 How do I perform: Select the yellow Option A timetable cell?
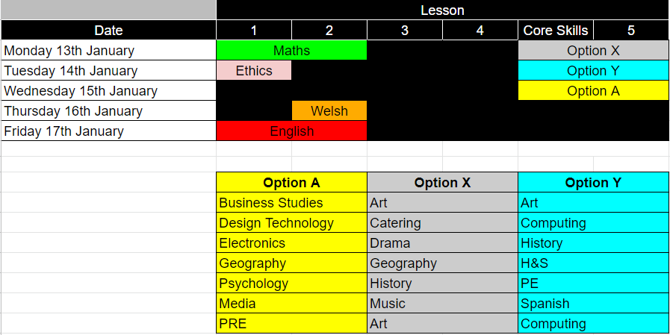(593, 91)
